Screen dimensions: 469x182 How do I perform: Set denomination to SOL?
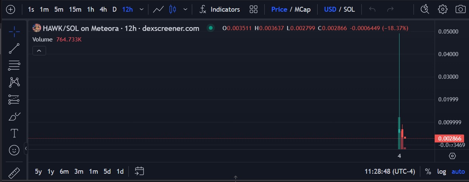click(349, 9)
